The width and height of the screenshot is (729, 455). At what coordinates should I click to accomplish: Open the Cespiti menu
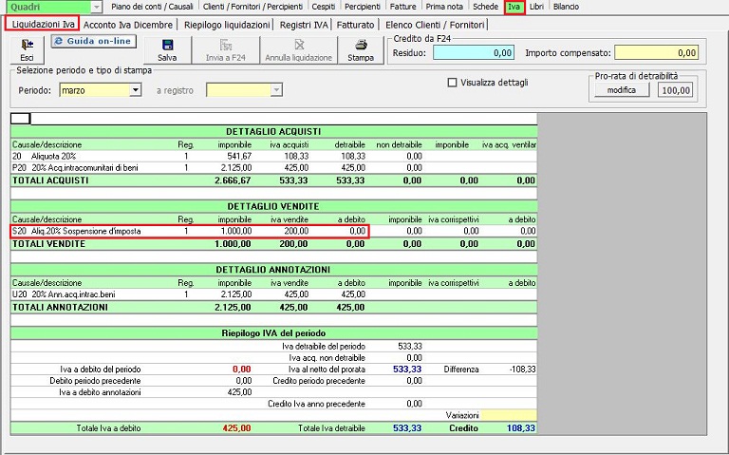[323, 7]
